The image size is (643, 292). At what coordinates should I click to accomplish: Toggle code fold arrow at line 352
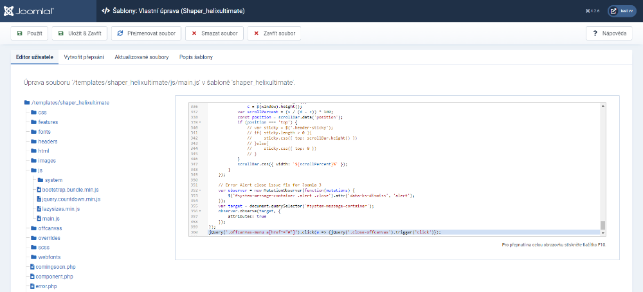coord(201,191)
